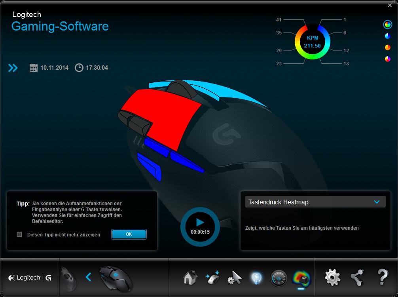398x297 pixels.
Task: Open pointer settings via cursor-with-gear icon
Action: (x=235, y=278)
